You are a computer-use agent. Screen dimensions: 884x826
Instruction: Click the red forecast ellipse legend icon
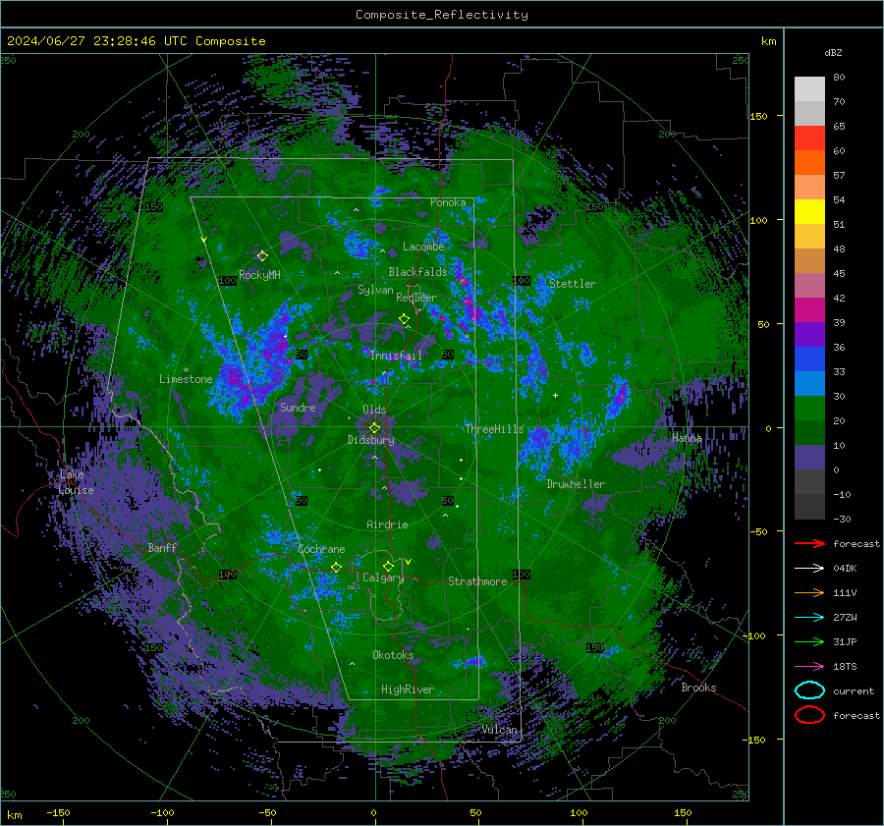809,715
